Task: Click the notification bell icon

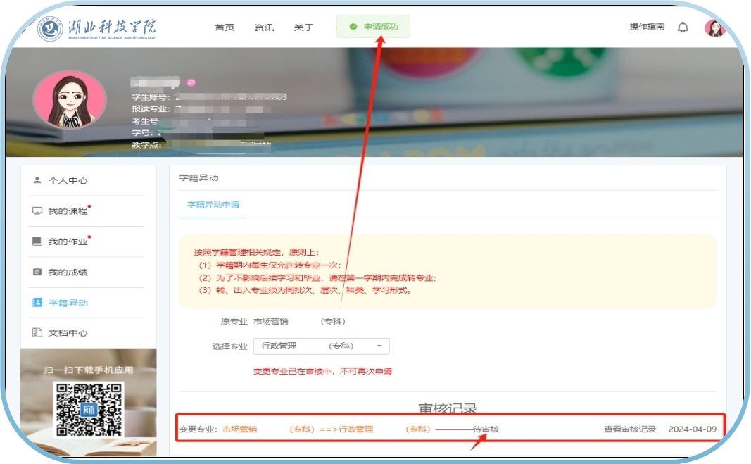Action: (x=683, y=27)
